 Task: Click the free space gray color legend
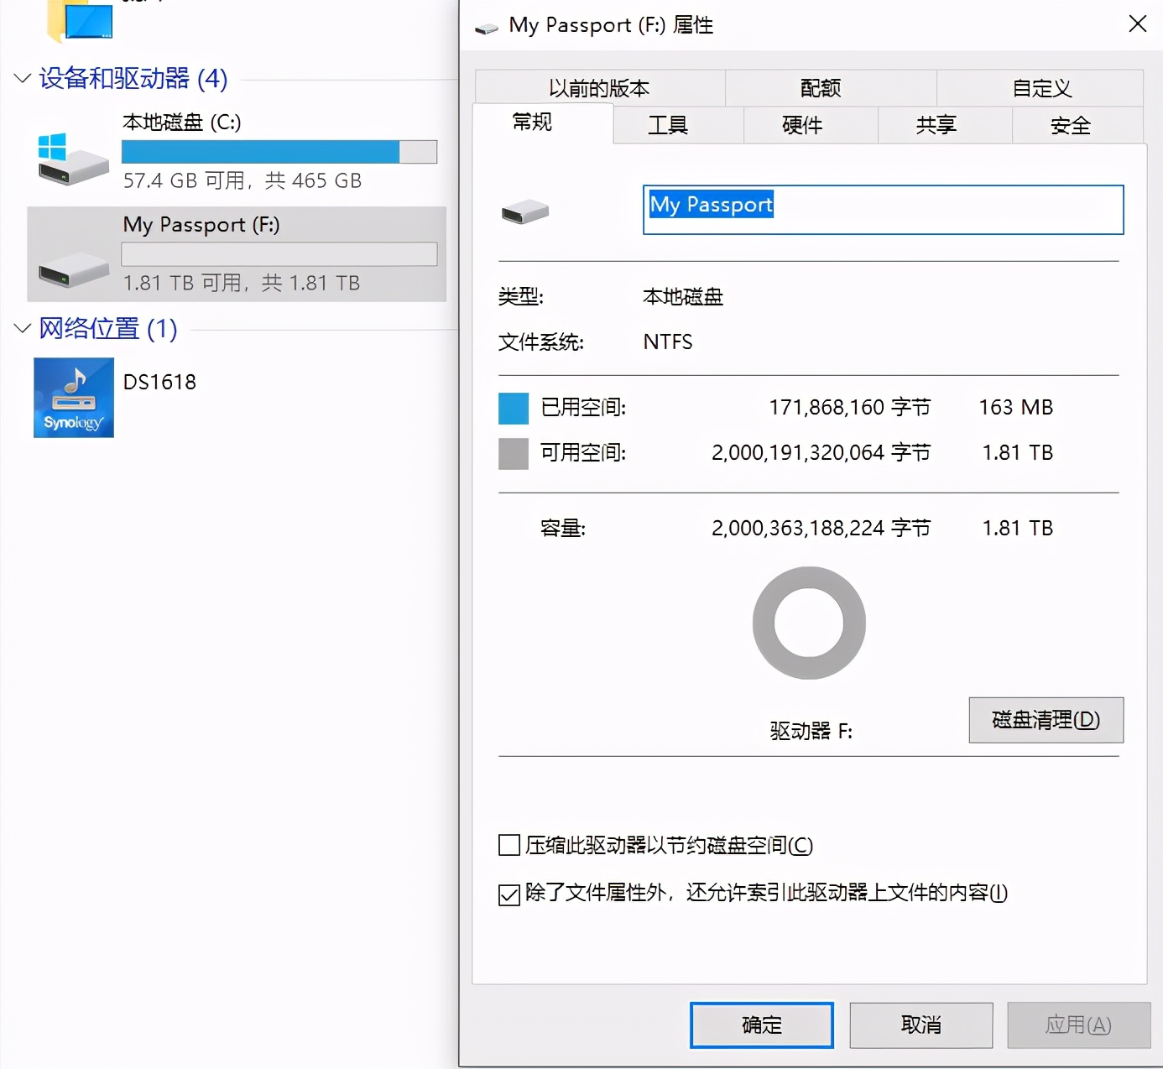513,453
